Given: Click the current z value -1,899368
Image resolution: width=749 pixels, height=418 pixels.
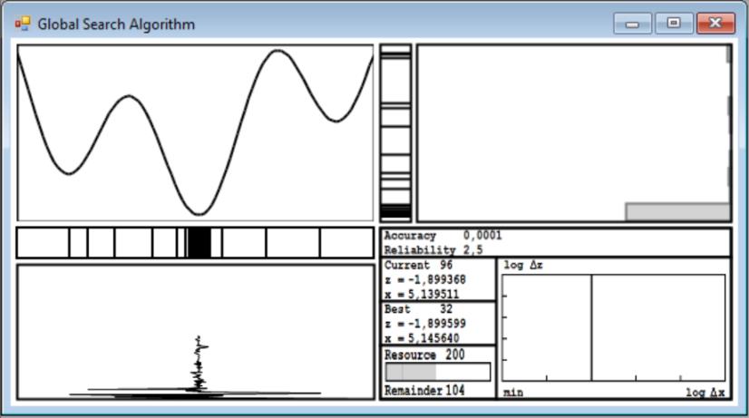Looking at the screenshot, I should 436,280.
